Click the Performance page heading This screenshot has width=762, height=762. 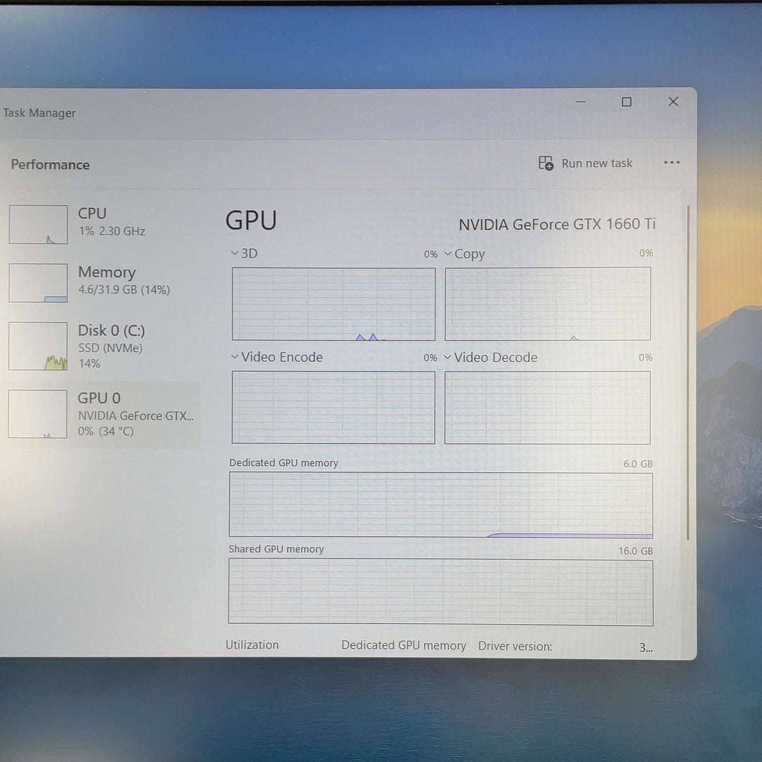[x=50, y=164]
